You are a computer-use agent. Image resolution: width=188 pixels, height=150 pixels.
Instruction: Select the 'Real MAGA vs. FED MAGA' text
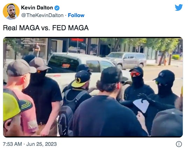(x=46, y=28)
